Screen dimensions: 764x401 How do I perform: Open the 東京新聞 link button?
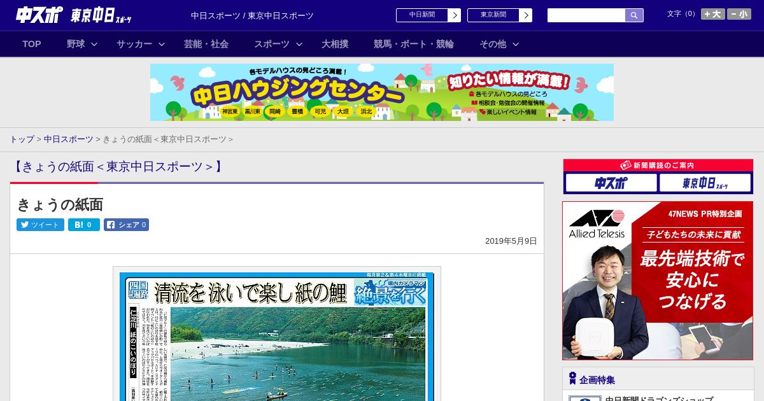[x=493, y=15]
